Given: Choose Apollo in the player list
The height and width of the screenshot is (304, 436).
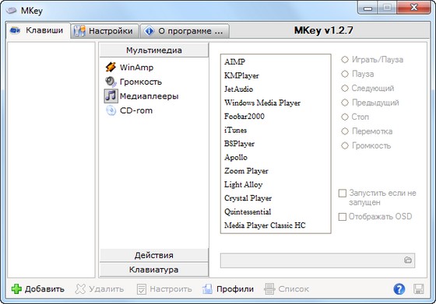Looking at the screenshot, I should (x=235, y=157).
